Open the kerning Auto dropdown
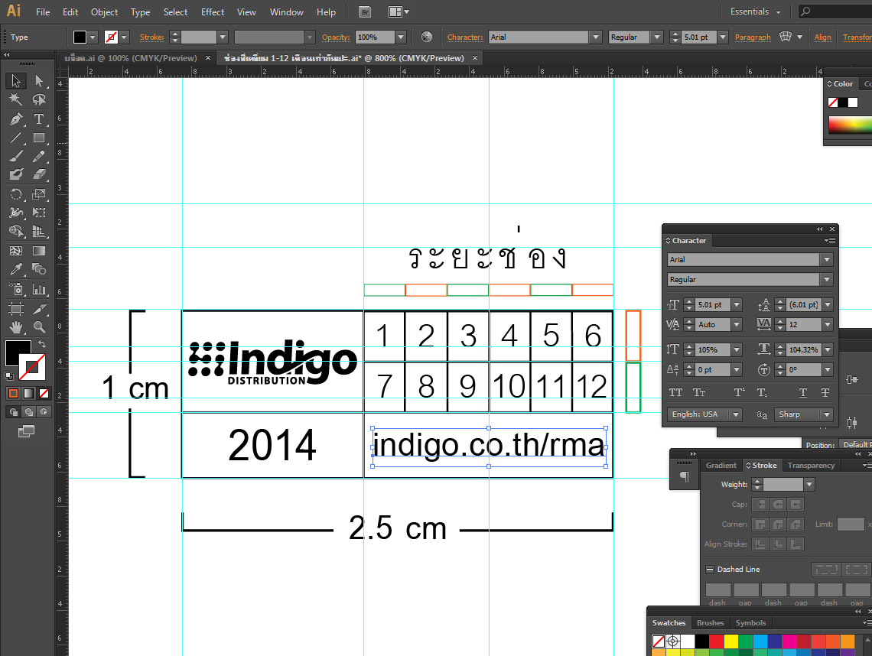The width and height of the screenshot is (872, 656). [x=737, y=325]
